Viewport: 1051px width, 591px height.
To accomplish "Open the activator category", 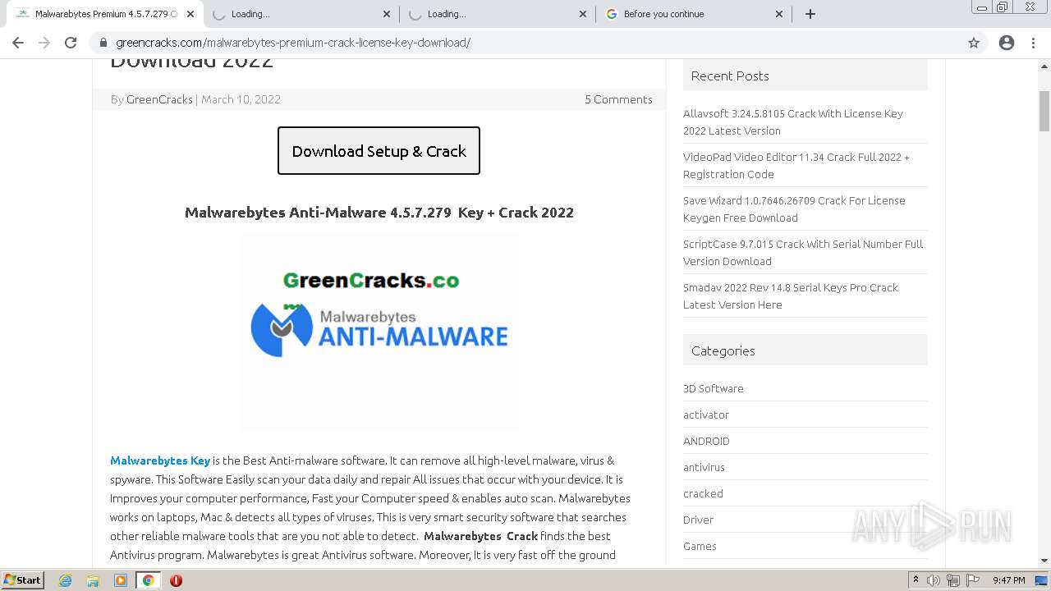I will click(706, 415).
